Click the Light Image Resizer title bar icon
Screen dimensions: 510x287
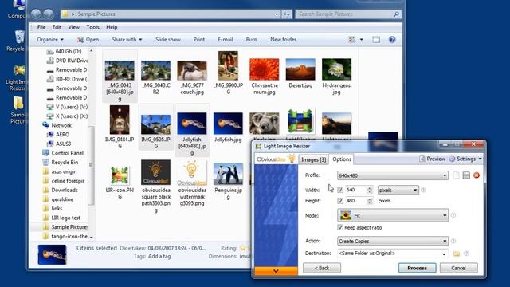pyautogui.click(x=258, y=147)
